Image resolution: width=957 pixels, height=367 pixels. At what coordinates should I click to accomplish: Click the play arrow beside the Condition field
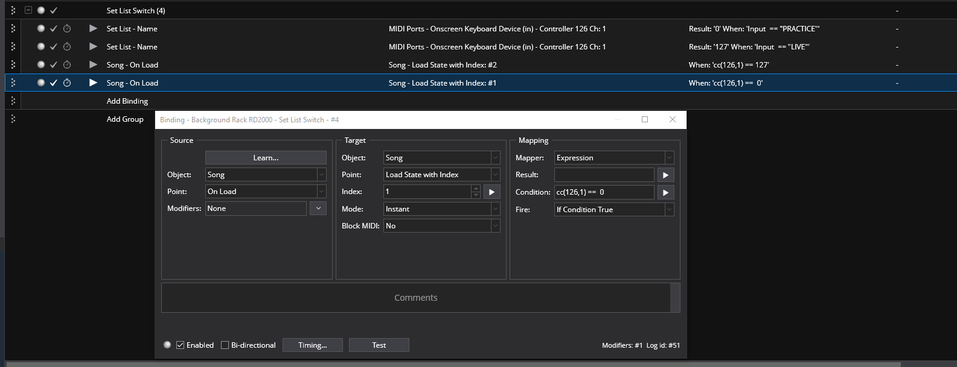(665, 192)
